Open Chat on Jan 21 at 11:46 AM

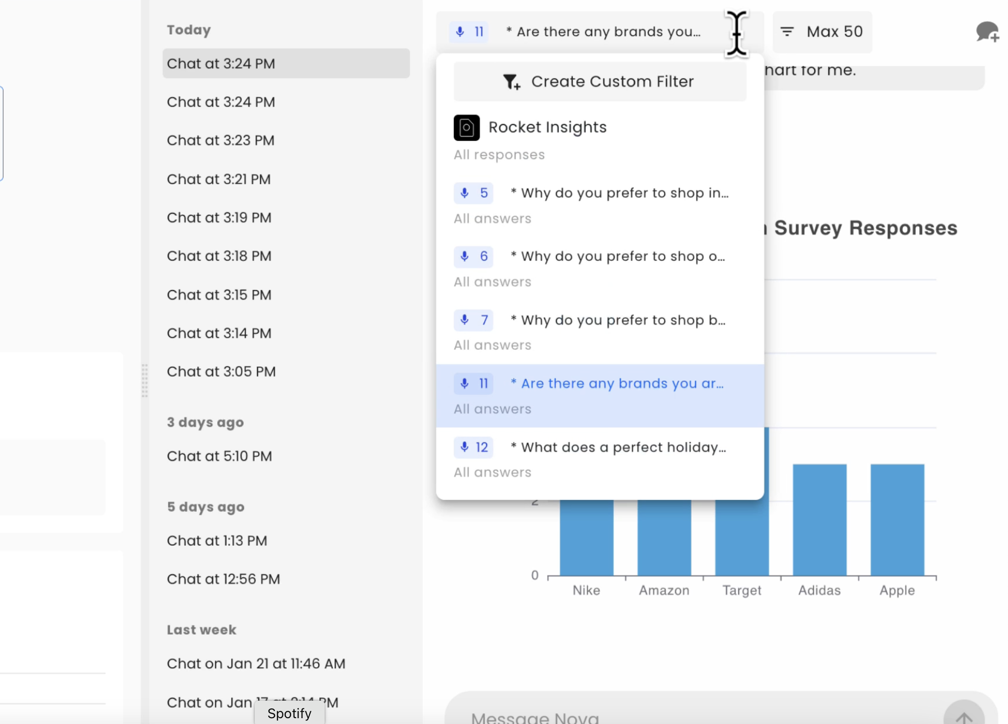tap(286, 664)
